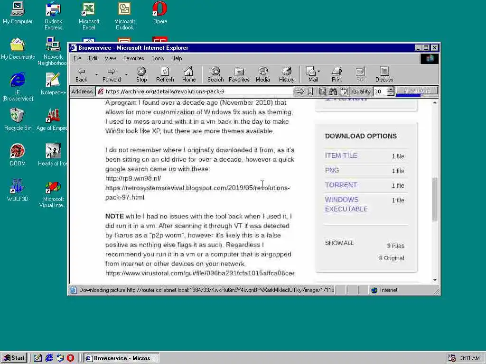Launch Internet Explorer from Quick Launch
486x364 pixels.
49,358
